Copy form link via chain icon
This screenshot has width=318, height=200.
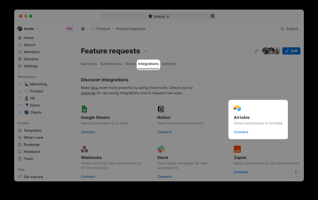click(257, 51)
